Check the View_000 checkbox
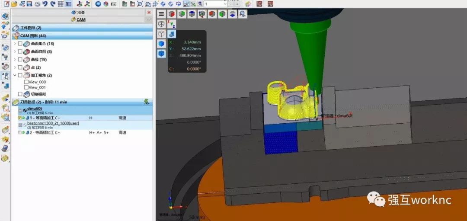The image size is (467, 221). (26, 82)
